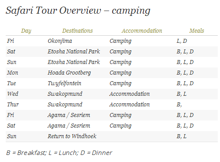Click the Accommodation column header
The height and width of the screenshot is (162, 220).
click(x=142, y=30)
